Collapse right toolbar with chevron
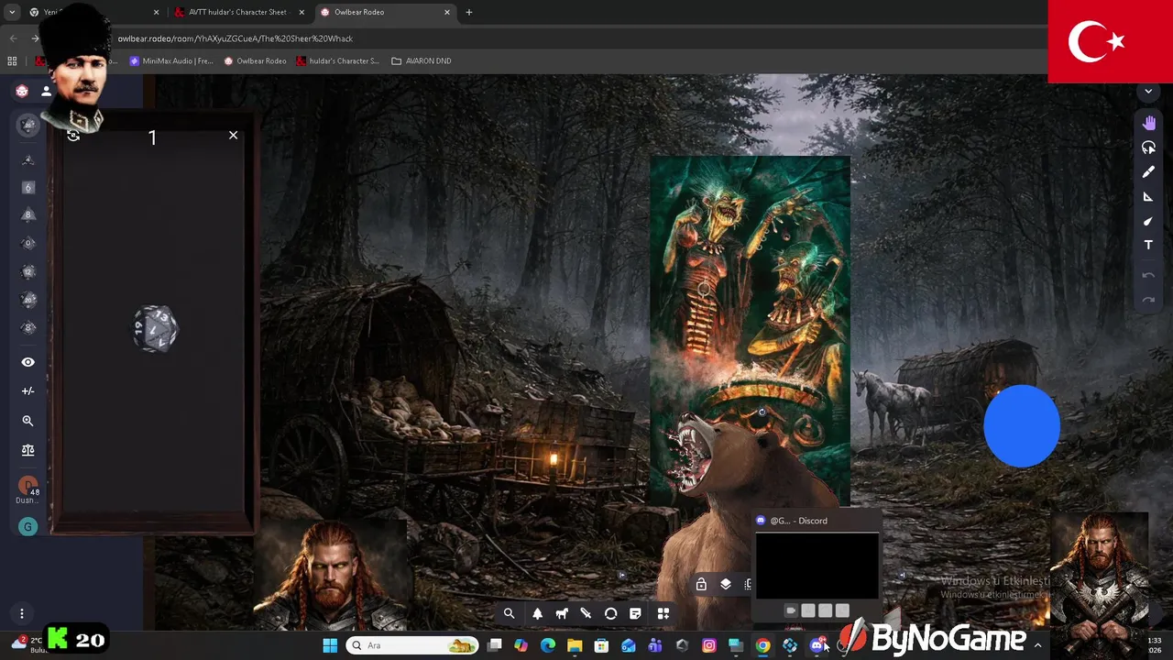This screenshot has height=660, width=1173. pyautogui.click(x=1148, y=92)
